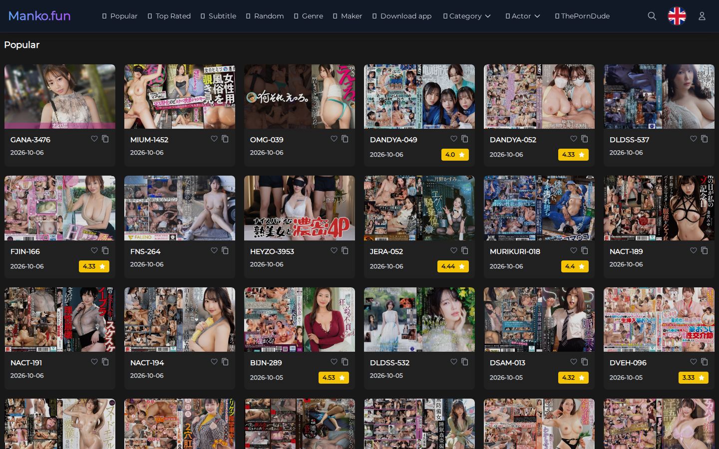Open the Genre navigation link
Screen dimensions: 719x449
(308, 16)
